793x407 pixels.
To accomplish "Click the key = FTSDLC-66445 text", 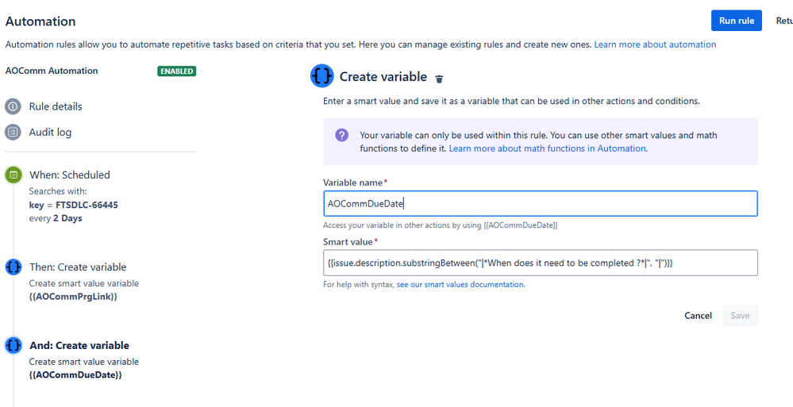I will [74, 205].
